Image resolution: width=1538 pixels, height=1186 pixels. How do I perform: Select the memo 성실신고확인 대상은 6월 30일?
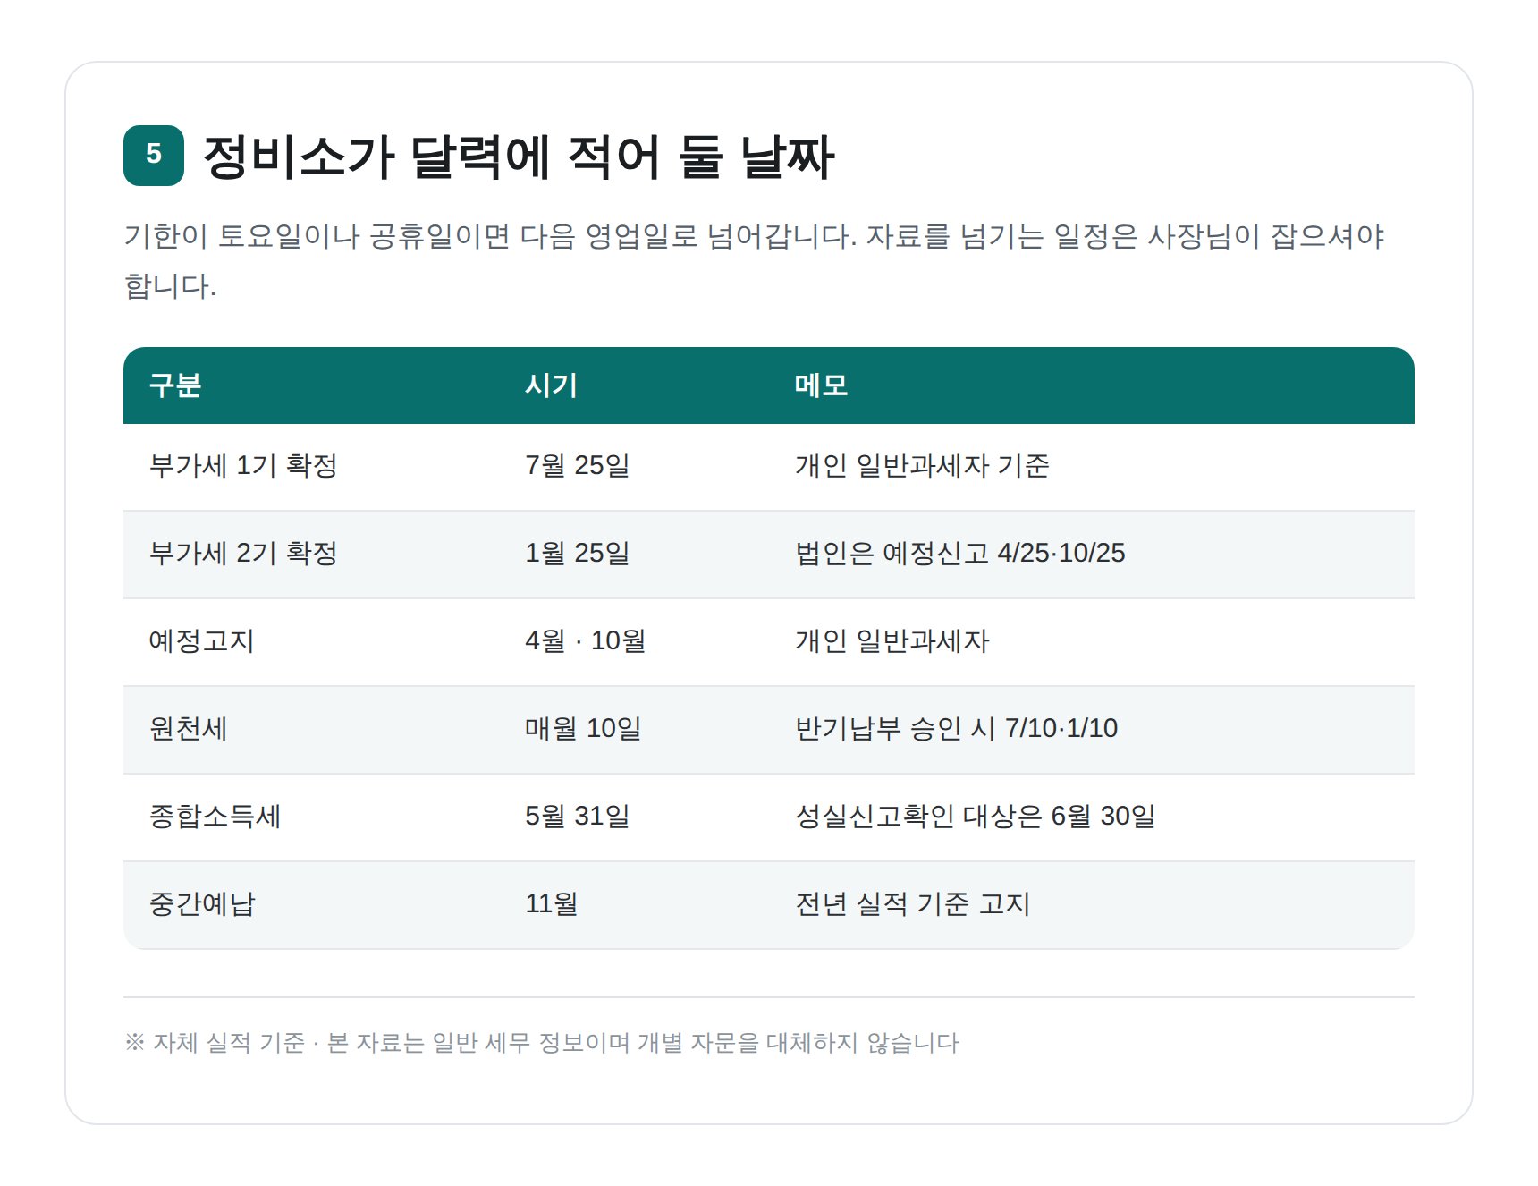976,817
